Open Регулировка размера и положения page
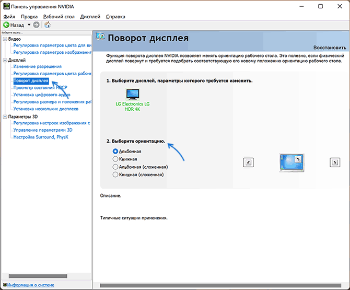Screen dimensions: 350x290 pos(52,102)
